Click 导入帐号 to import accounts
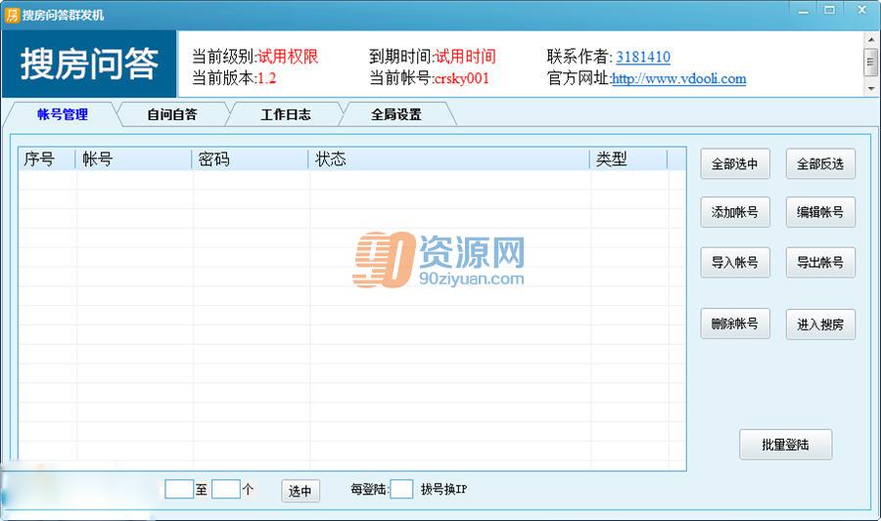Screen dimensions: 881x521 pos(735,263)
